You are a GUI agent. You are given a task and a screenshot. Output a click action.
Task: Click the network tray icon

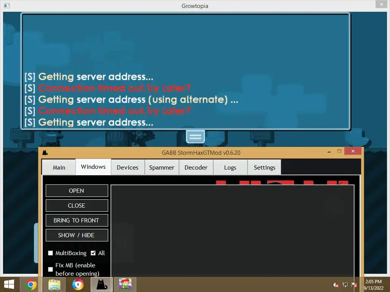345,285
